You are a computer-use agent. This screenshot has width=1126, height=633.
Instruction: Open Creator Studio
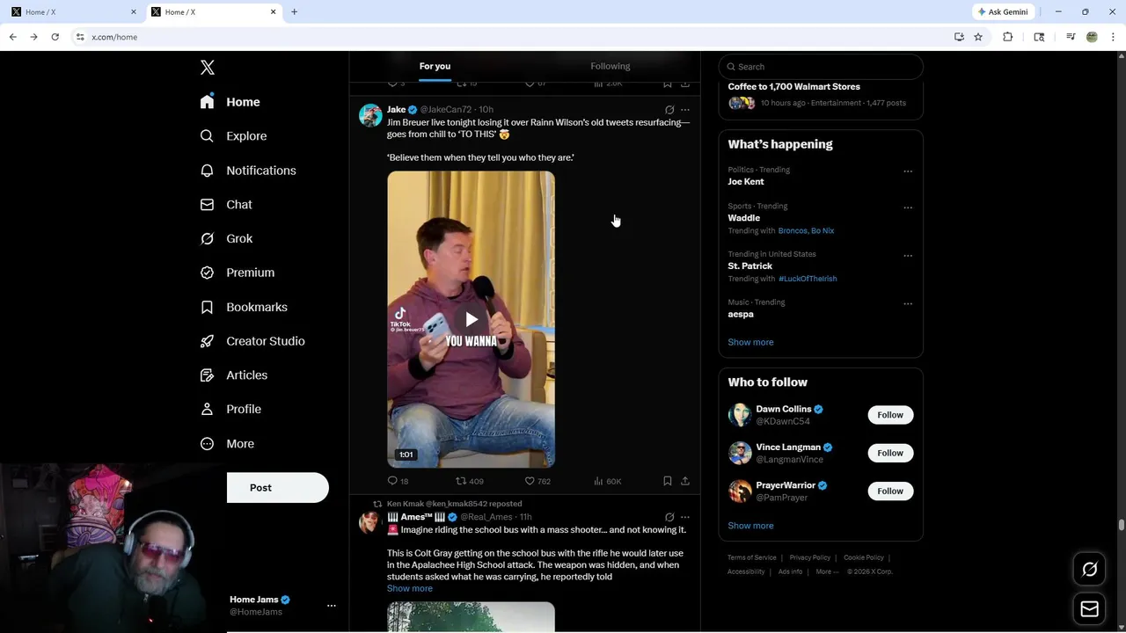(252, 341)
